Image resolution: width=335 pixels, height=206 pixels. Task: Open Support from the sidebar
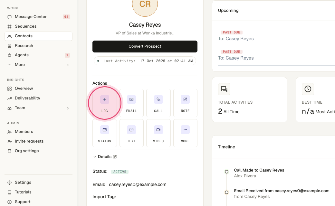pos(38,202)
